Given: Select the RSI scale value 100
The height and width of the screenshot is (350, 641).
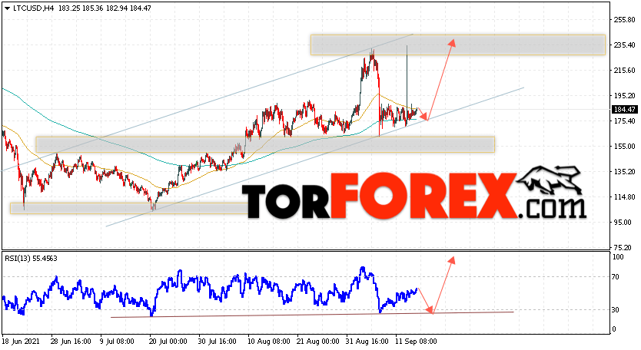Looking at the screenshot, I should pos(618,257).
